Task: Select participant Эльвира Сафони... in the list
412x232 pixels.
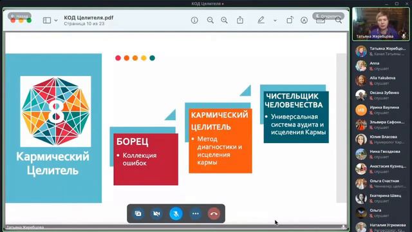Action: pyautogui.click(x=380, y=124)
